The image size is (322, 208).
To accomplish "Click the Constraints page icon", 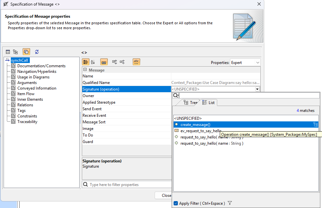I will coord(13,116).
